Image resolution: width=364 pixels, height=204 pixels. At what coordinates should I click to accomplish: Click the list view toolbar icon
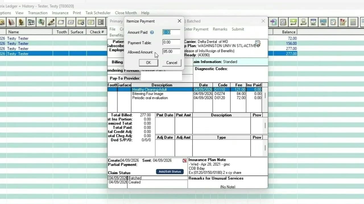pyautogui.click(x=101, y=22)
